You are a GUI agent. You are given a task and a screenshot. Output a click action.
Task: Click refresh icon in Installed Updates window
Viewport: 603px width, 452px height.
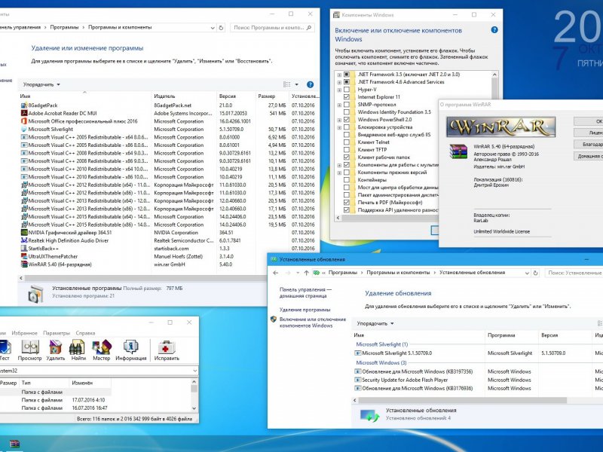pyautogui.click(x=535, y=273)
